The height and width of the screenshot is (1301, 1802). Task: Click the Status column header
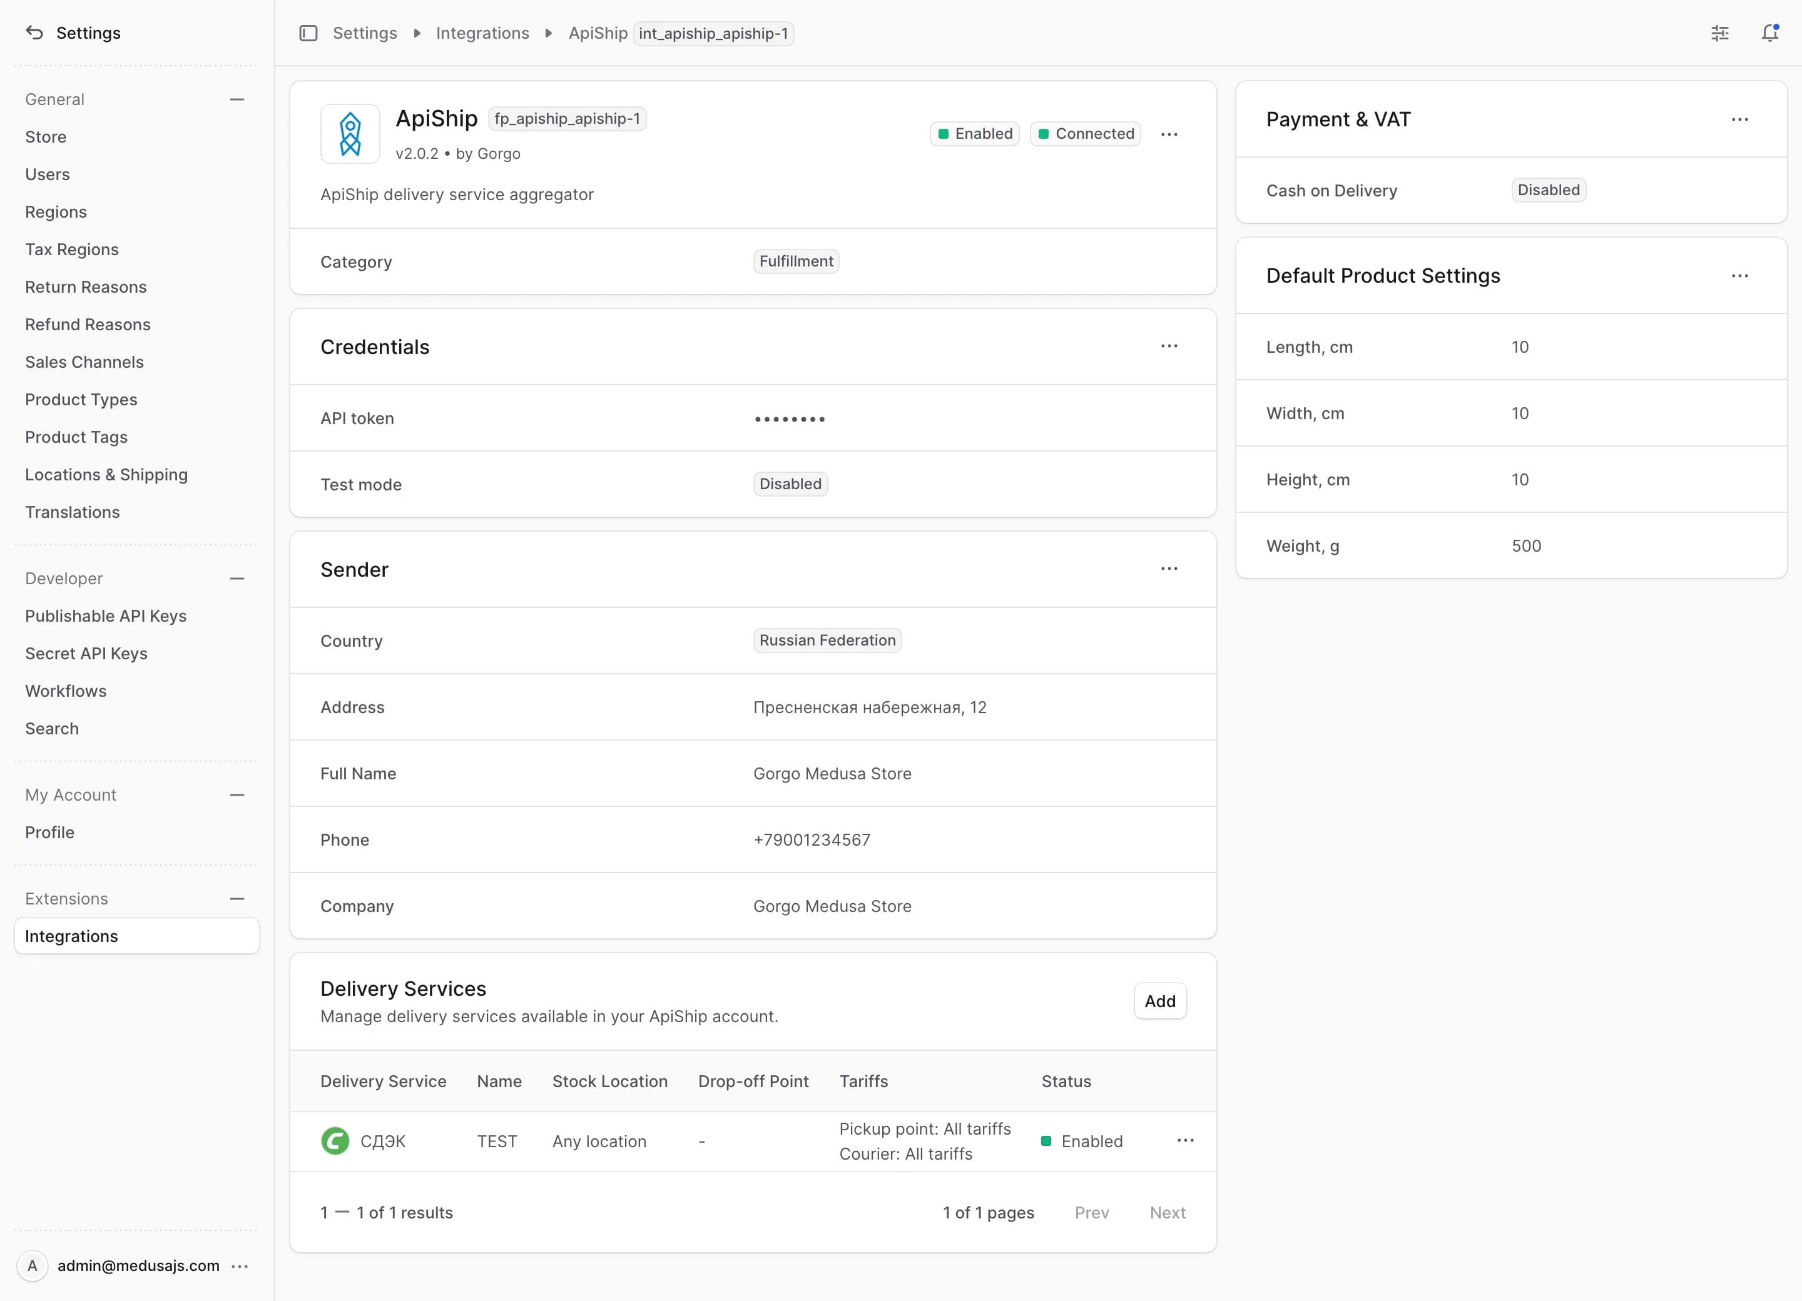[x=1066, y=1082]
